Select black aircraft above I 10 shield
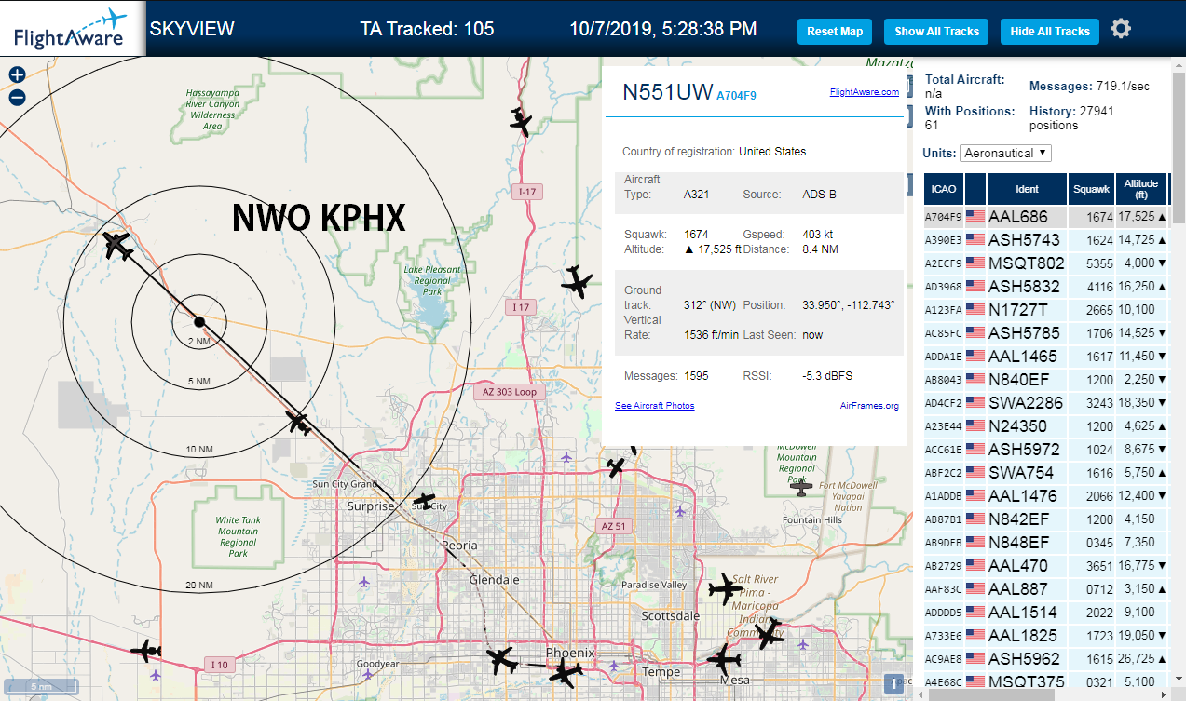Viewport: 1186px width, 701px height. (146, 651)
